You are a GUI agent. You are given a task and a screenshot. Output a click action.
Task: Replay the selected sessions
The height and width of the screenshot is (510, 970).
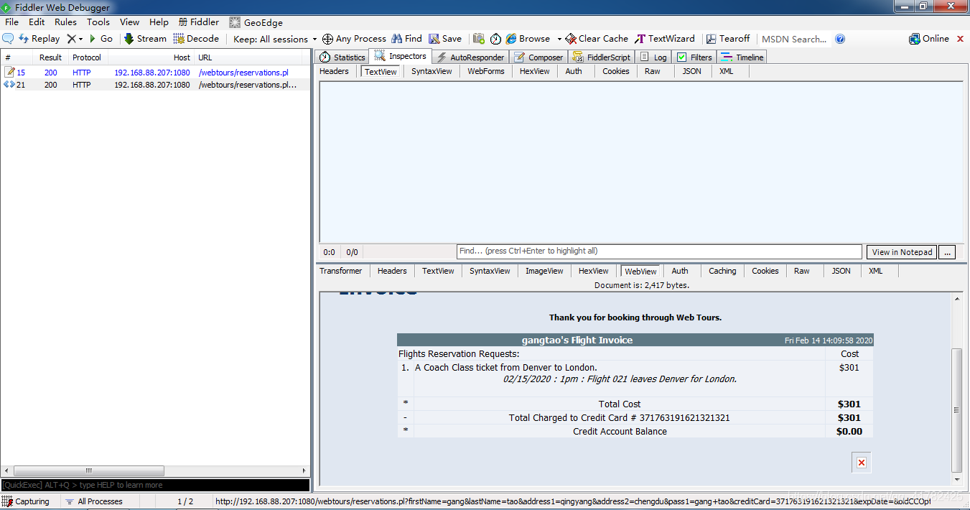(39, 39)
